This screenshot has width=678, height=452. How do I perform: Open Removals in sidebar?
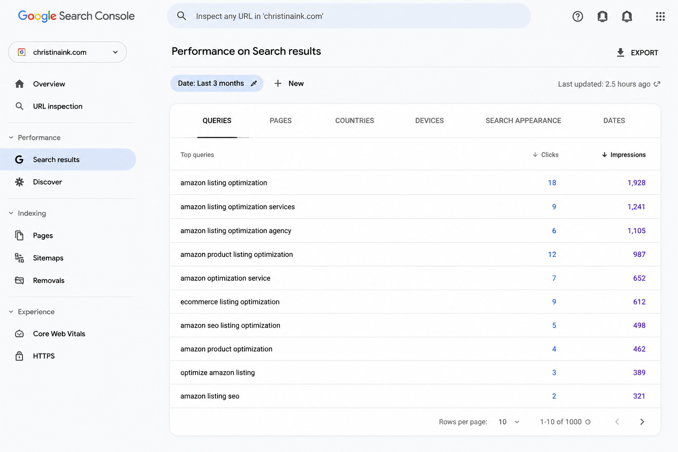49,280
